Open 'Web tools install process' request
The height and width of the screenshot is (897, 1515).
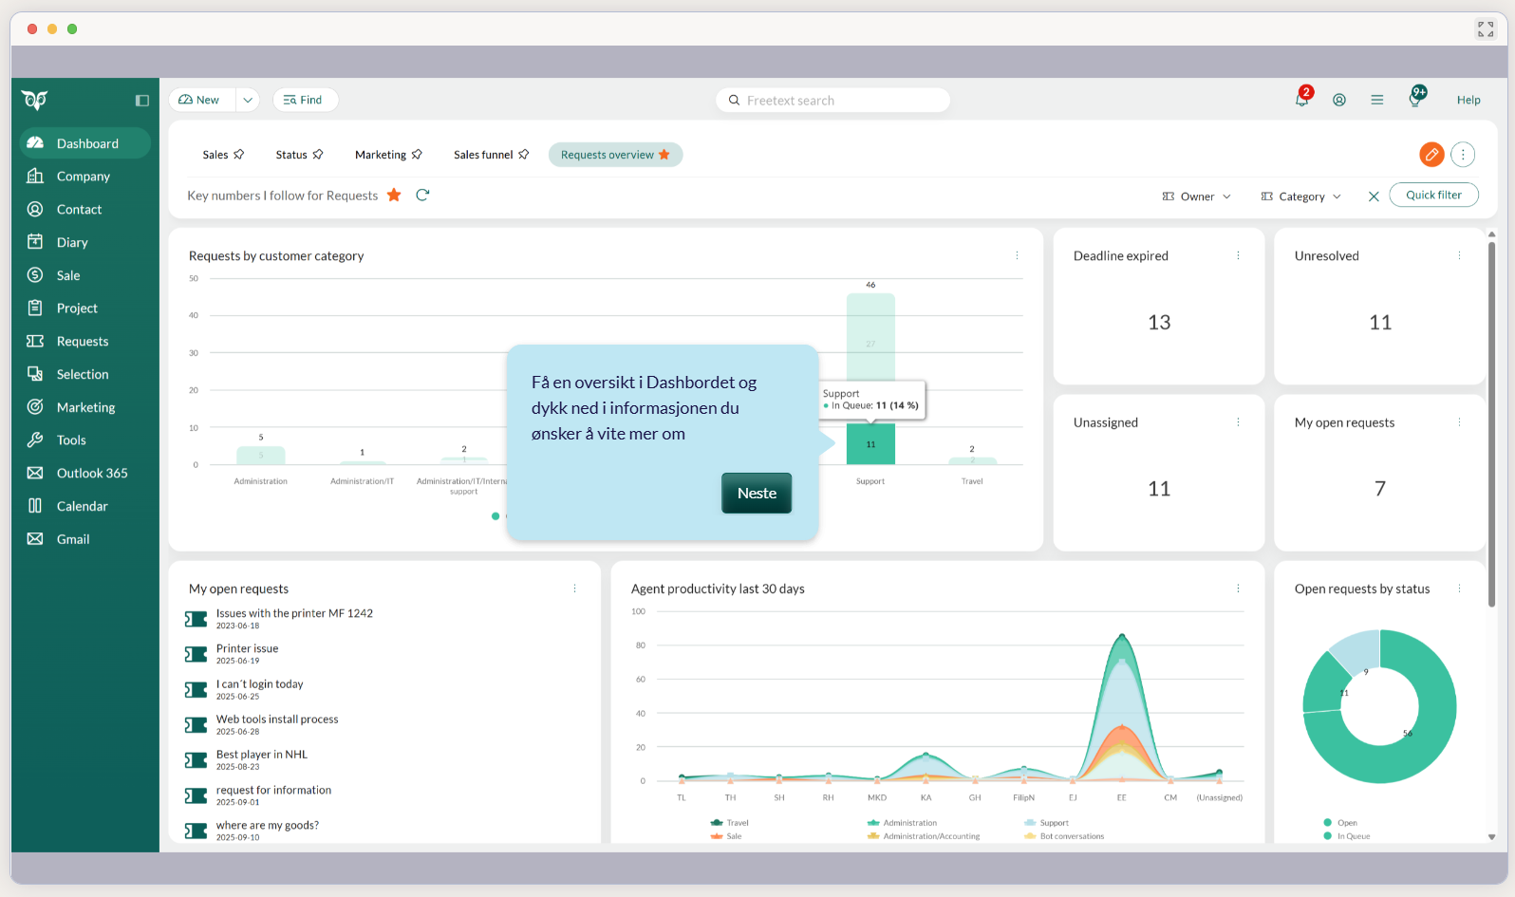tap(277, 719)
